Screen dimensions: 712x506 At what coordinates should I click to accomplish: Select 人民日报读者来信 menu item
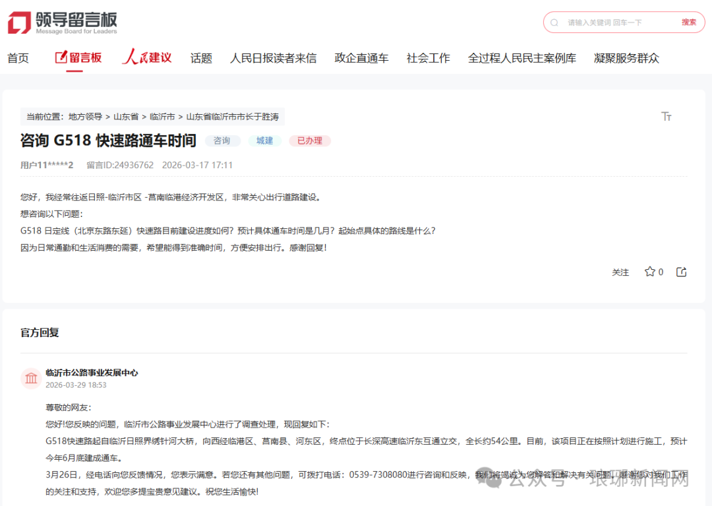point(273,58)
